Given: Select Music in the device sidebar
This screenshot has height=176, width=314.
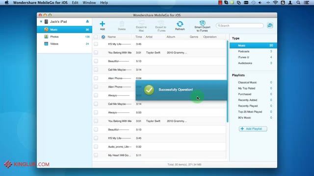Looking at the screenshot, I should 64,29.
